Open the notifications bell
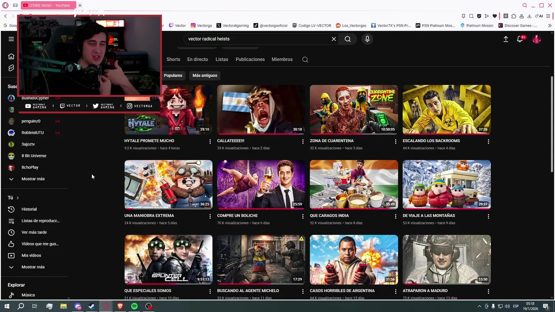 pyautogui.click(x=520, y=39)
